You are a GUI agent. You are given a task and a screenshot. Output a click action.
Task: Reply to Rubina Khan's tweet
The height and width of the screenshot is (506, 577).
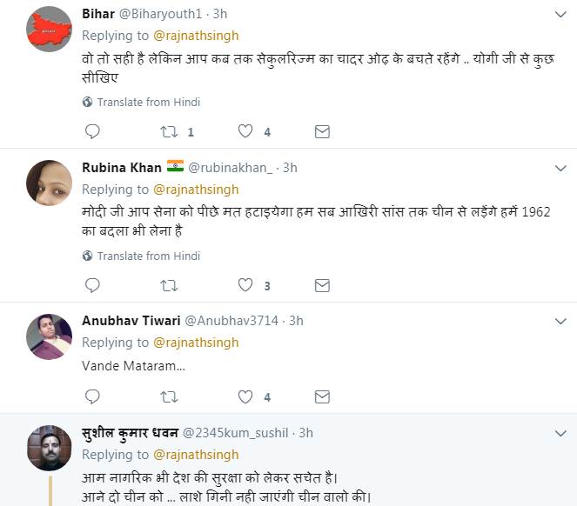pos(92,285)
